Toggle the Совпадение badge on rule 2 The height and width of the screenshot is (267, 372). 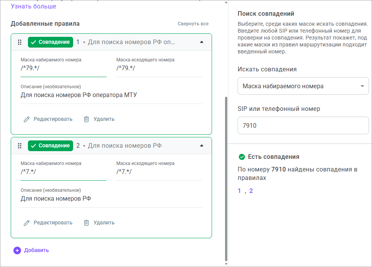pos(50,146)
